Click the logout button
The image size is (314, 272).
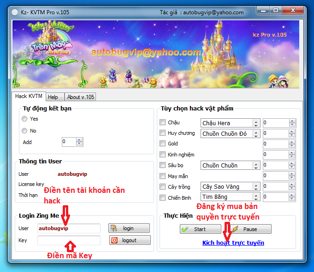tap(130, 240)
